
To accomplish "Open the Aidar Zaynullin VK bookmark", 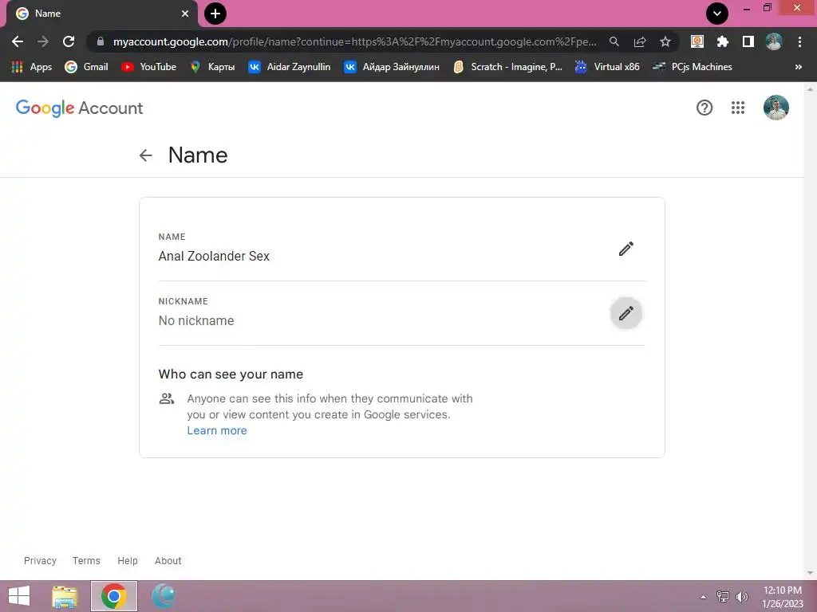I will (289, 67).
